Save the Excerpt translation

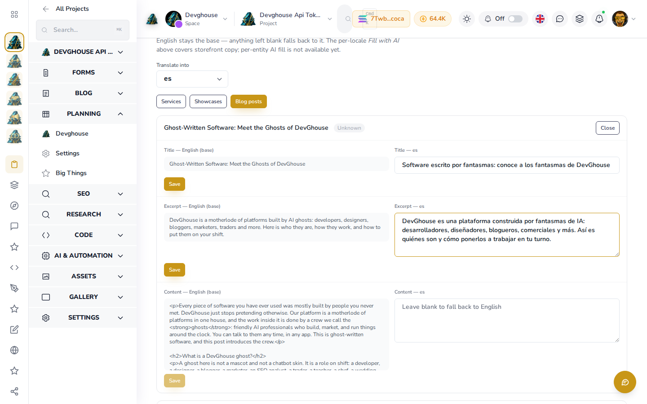pos(174,270)
